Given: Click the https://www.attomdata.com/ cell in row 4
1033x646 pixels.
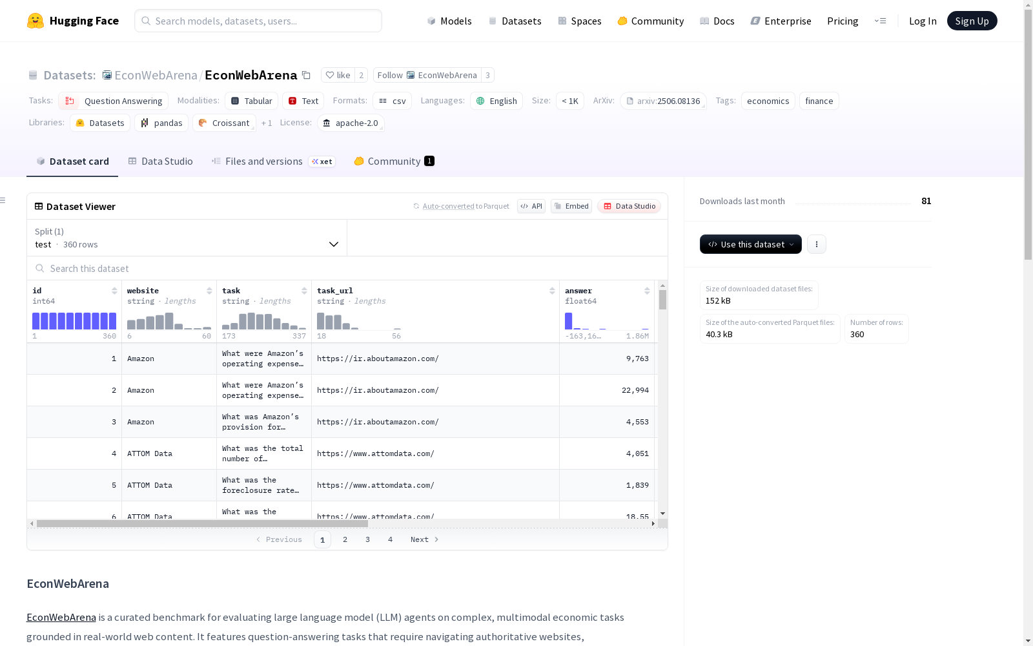Looking at the screenshot, I should (436, 453).
